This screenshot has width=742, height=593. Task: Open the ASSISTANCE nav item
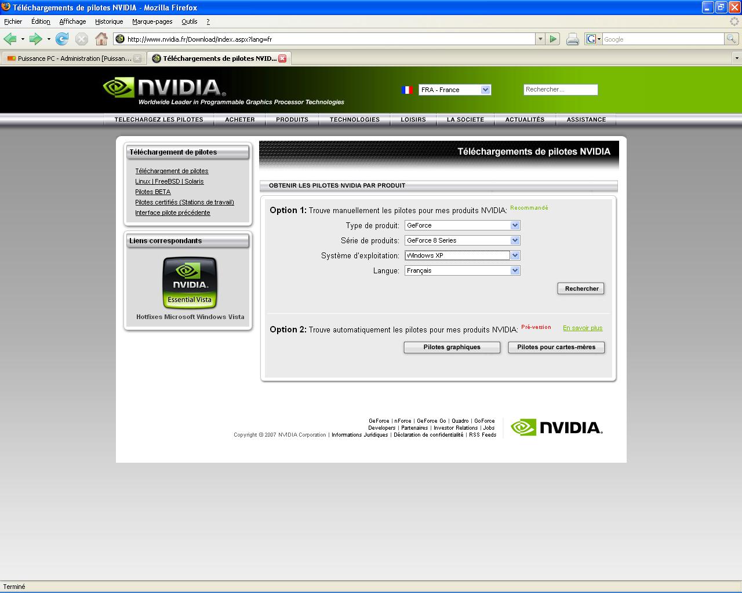586,119
